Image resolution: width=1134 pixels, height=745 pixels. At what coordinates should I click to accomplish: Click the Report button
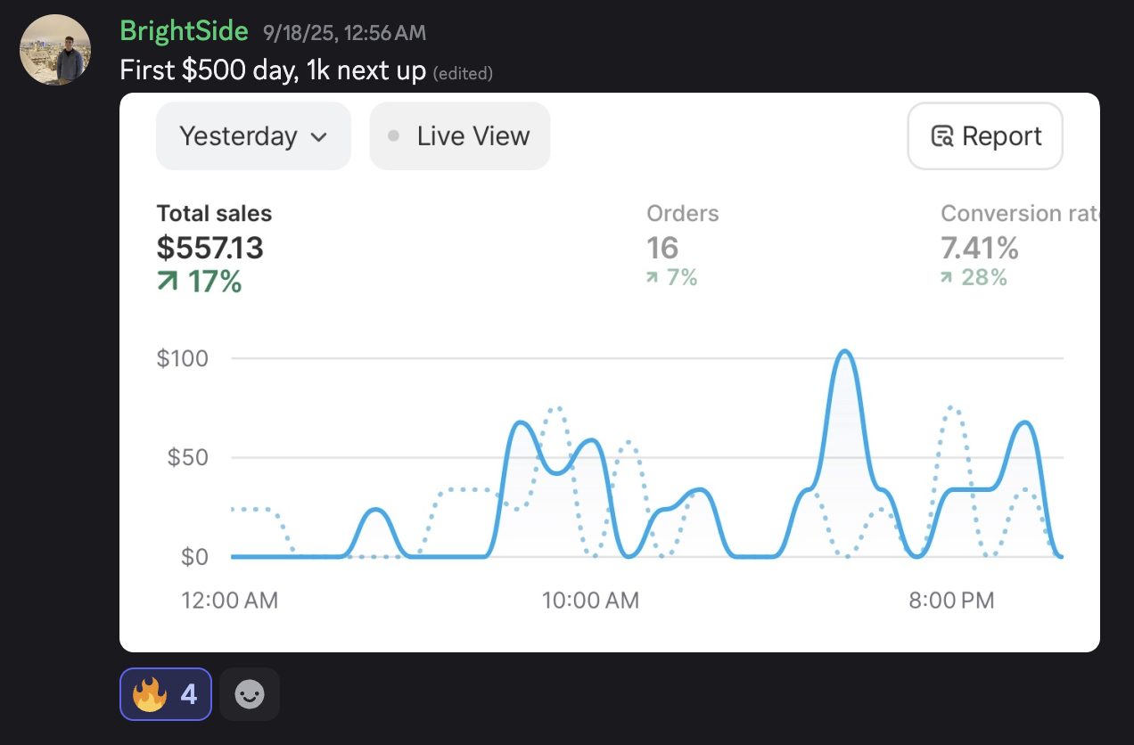[985, 136]
